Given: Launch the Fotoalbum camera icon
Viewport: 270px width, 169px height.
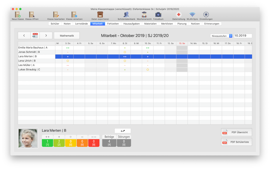Looking at the screenshot, I should click(158, 15).
